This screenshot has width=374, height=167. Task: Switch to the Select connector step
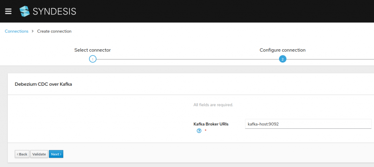(92, 50)
